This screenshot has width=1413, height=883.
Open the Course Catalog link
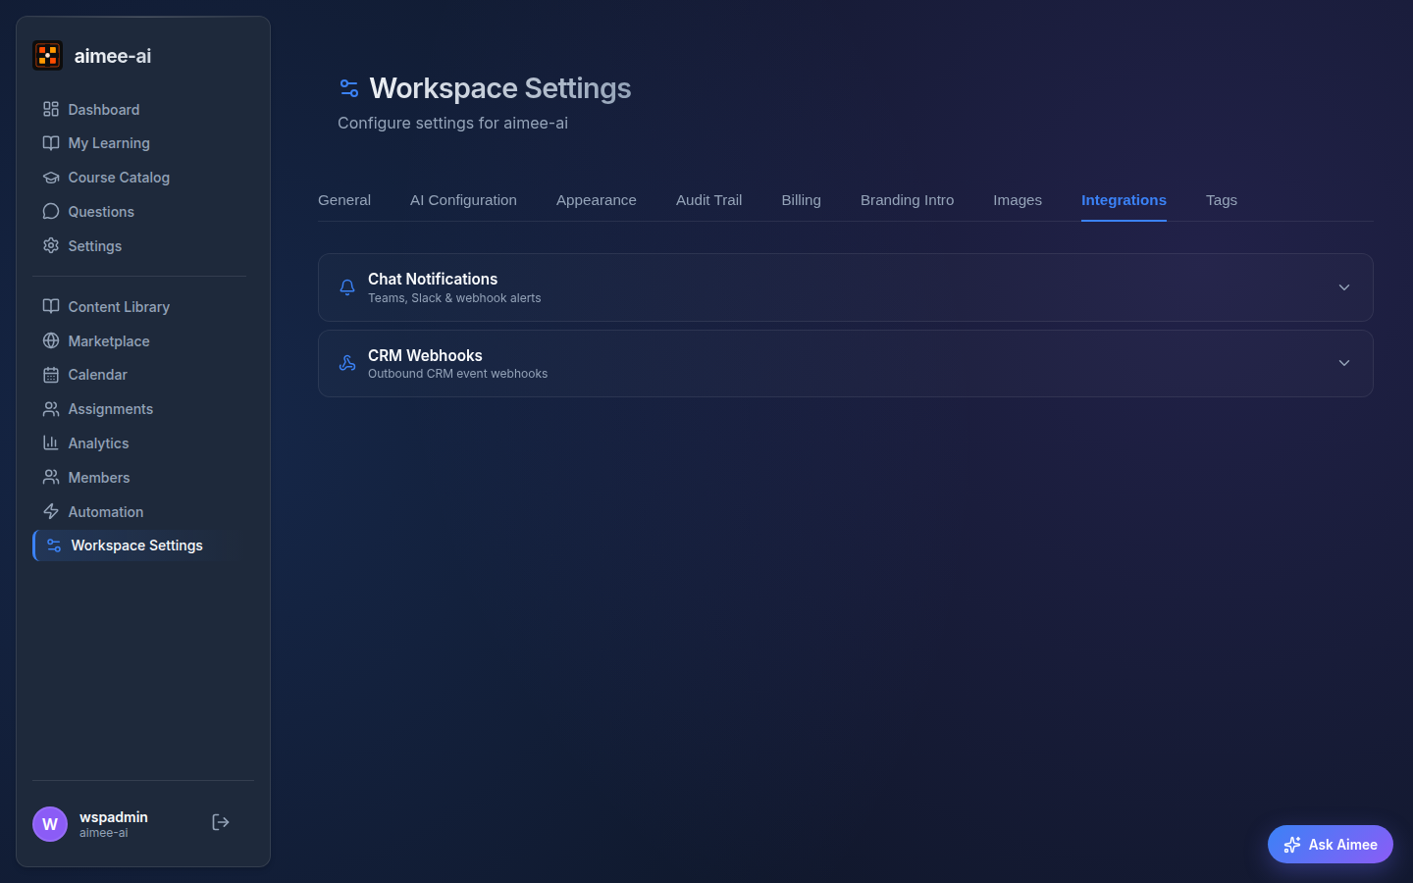139,178
